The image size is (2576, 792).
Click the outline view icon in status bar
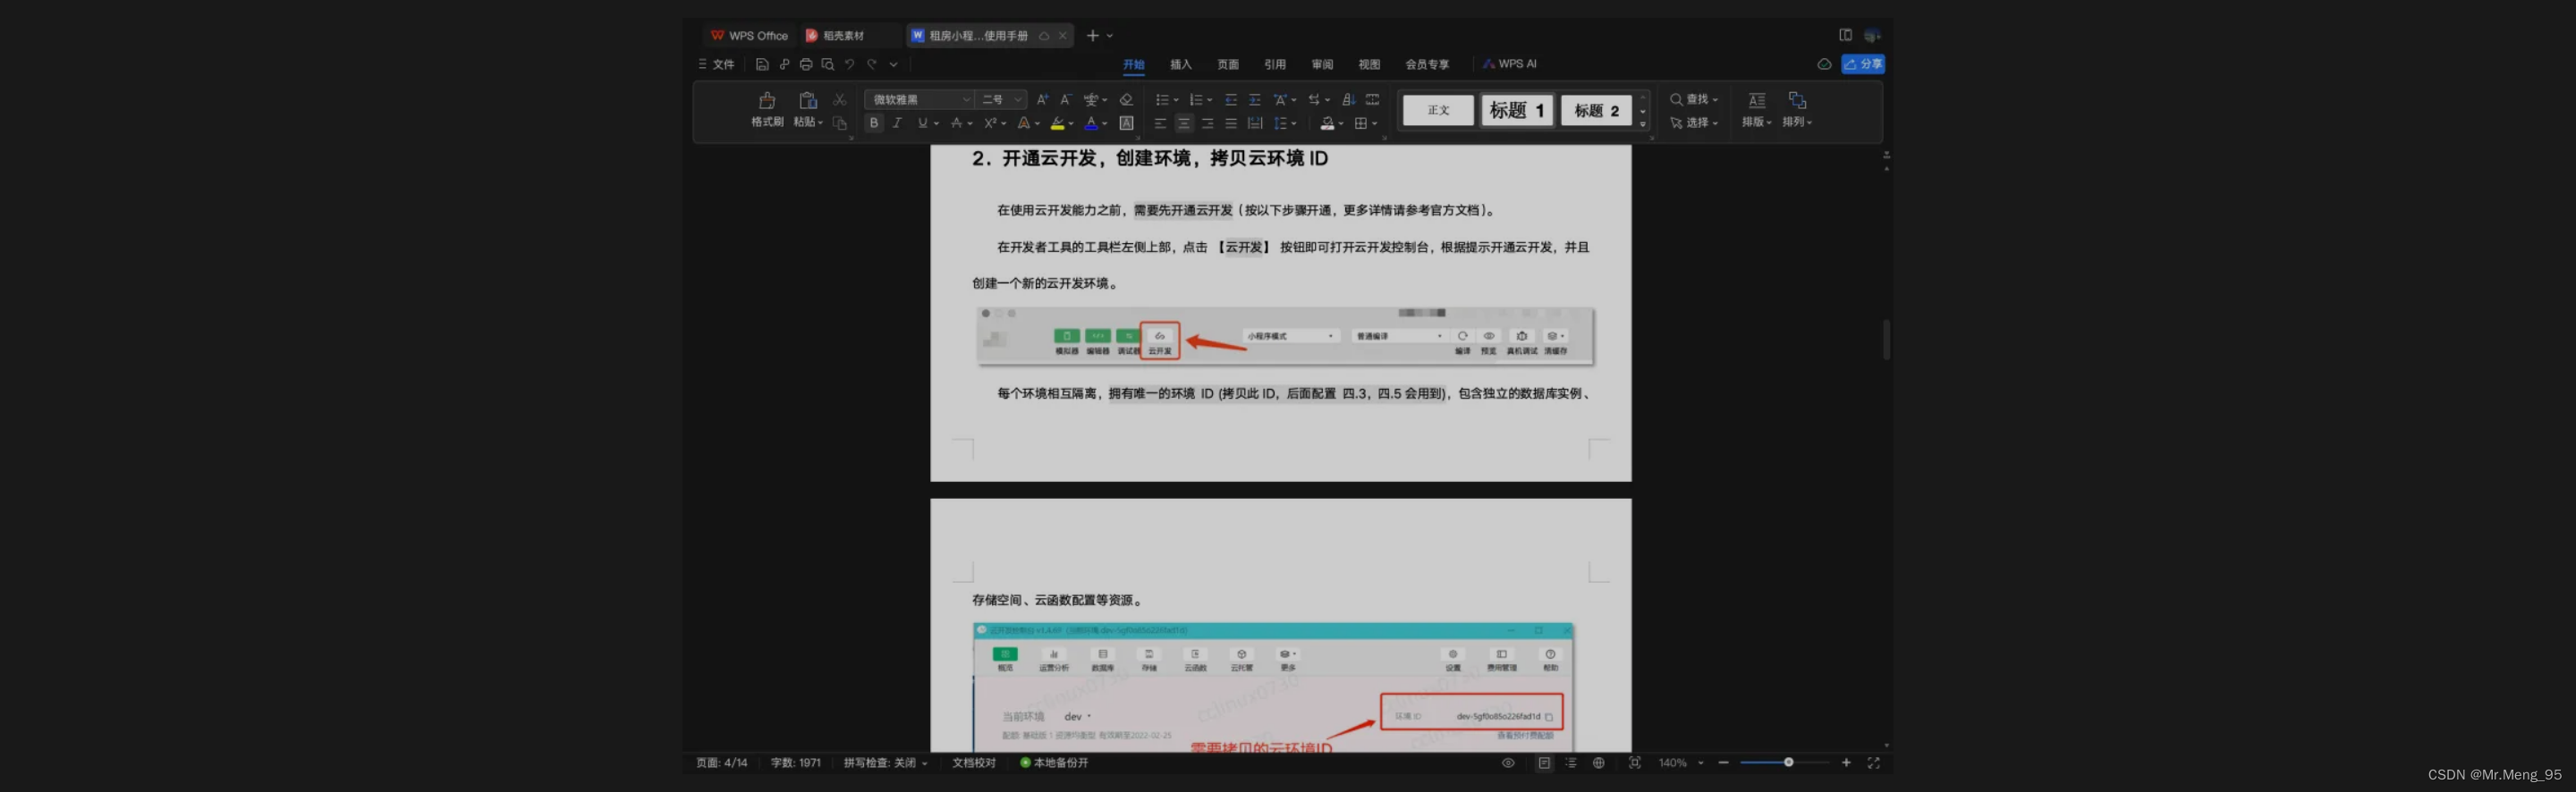point(1571,763)
